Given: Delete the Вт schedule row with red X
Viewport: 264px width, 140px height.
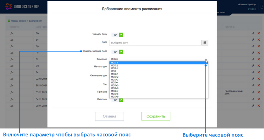Looking at the screenshot, I should tap(259, 40).
